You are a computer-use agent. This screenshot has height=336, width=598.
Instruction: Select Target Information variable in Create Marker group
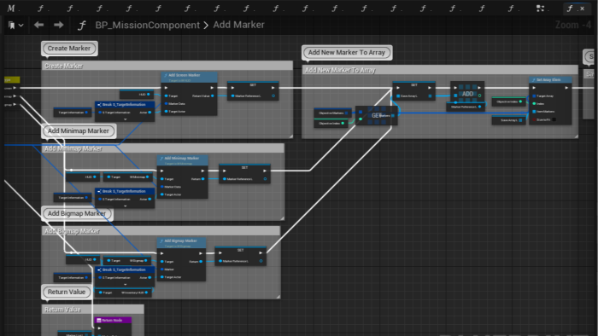coord(73,113)
